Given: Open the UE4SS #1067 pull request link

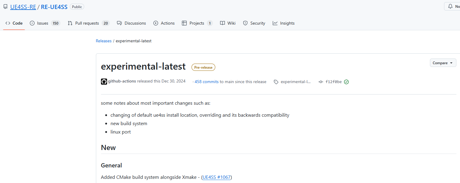Looking at the screenshot, I should tap(216, 177).
